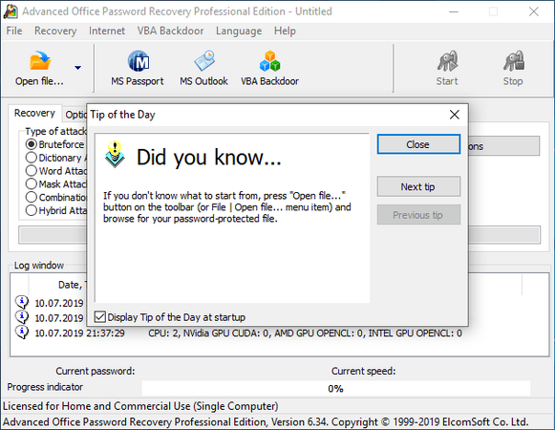Click the lightbulb tip icon
The width and height of the screenshot is (555, 430).
pyautogui.click(x=115, y=154)
